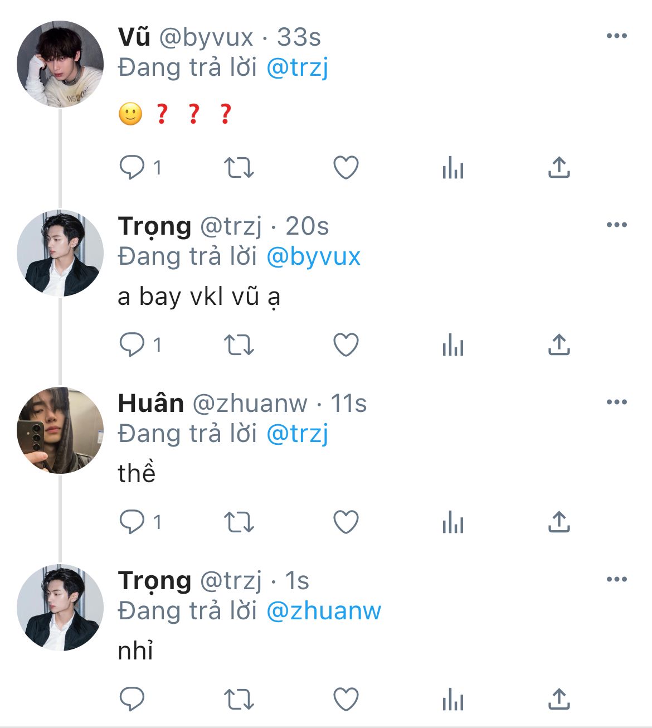Like Huân's 'thề' tweet
The height and width of the screenshot is (728, 652).
(346, 522)
